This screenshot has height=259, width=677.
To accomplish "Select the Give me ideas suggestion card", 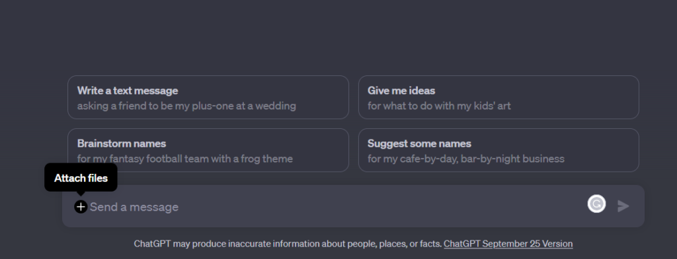I will coord(498,97).
